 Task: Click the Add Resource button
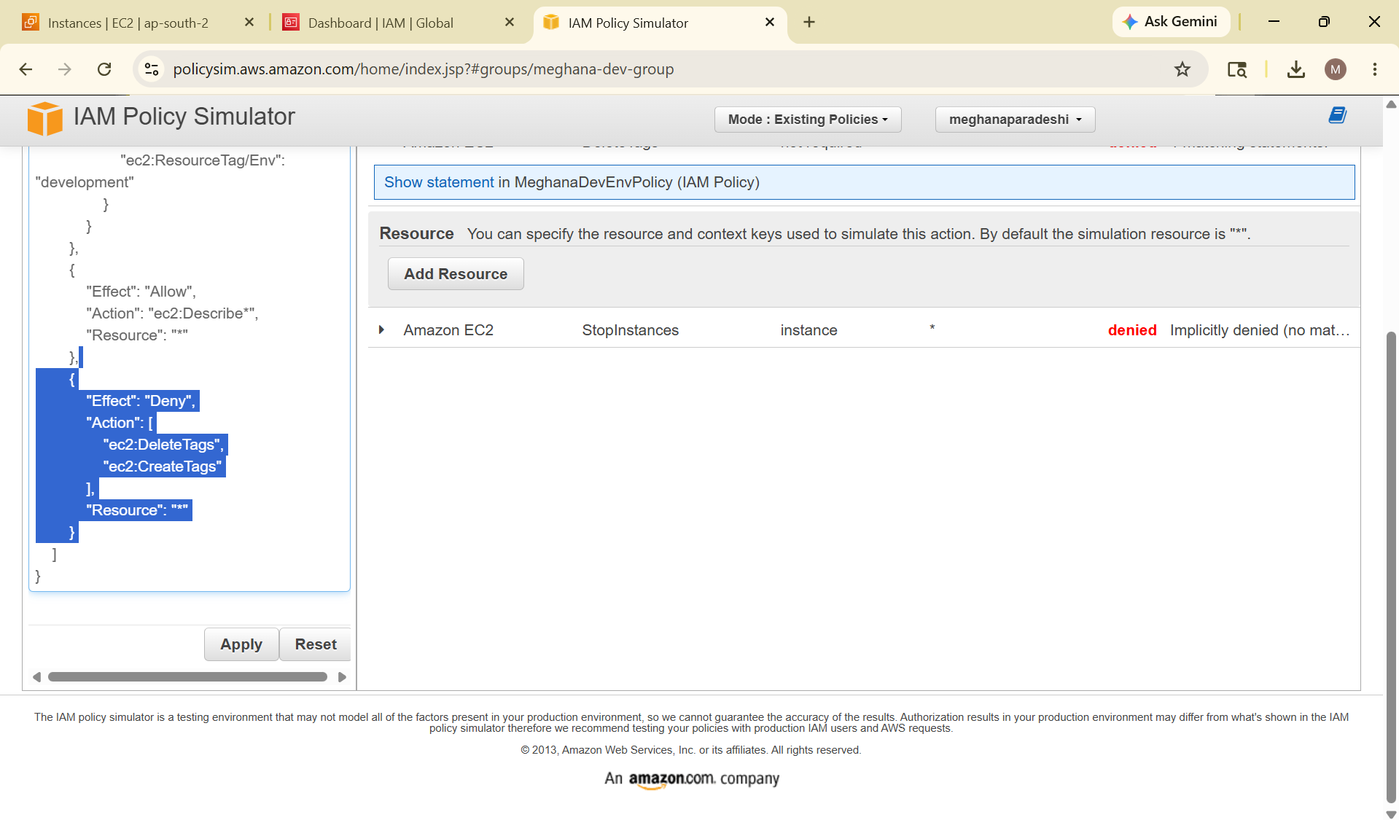pos(456,274)
